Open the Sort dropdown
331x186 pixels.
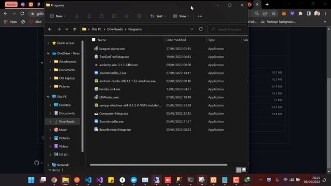(x=158, y=16)
